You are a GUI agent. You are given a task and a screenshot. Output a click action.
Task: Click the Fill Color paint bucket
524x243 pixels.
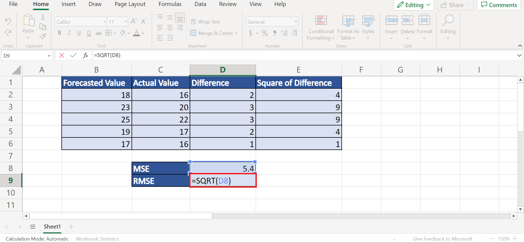(x=123, y=33)
